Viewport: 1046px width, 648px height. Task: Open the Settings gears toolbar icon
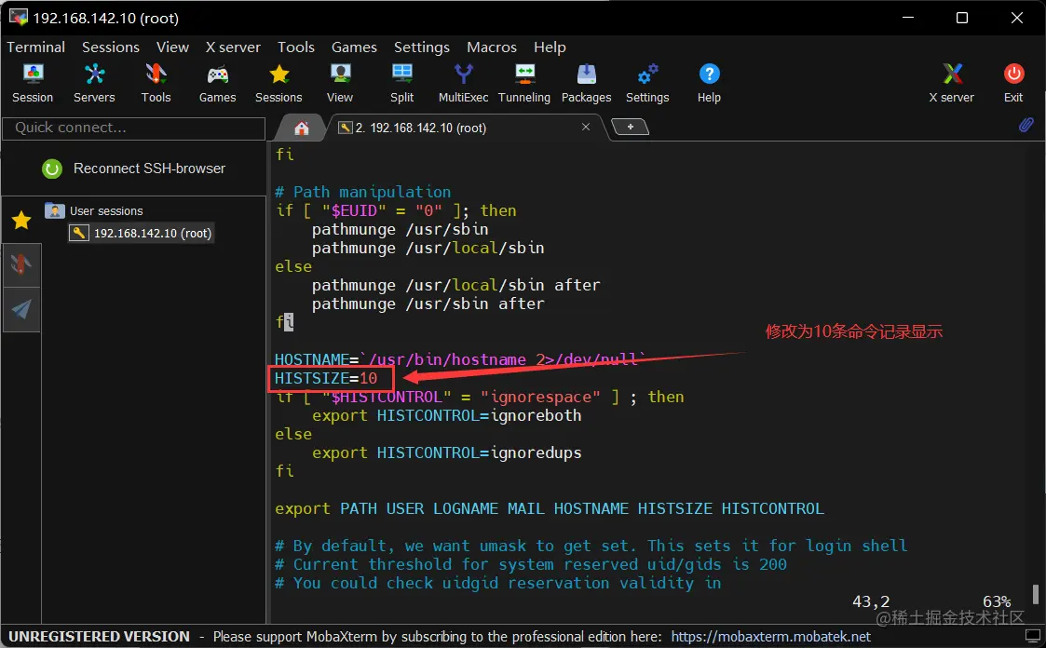coord(647,84)
